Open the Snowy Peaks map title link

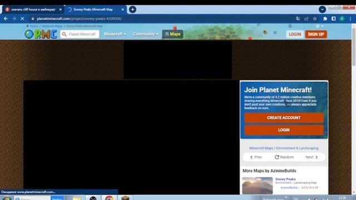click(x=285, y=179)
